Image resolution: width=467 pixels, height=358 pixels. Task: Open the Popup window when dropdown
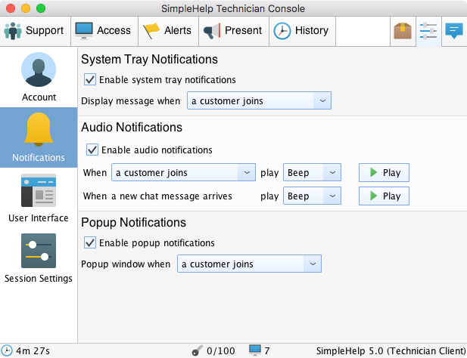tap(249, 264)
